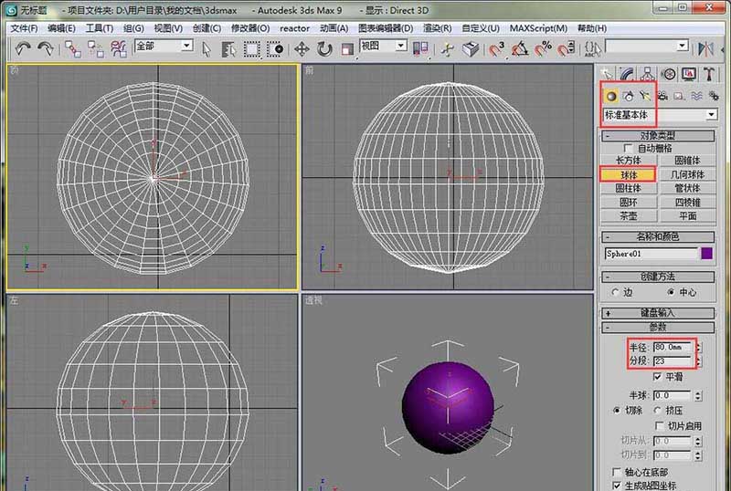Click the purple object color swatch

click(706, 254)
